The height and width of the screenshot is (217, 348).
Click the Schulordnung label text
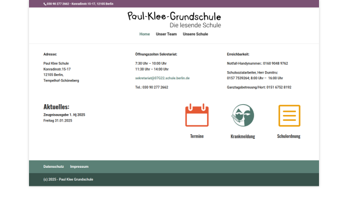tap(288, 136)
